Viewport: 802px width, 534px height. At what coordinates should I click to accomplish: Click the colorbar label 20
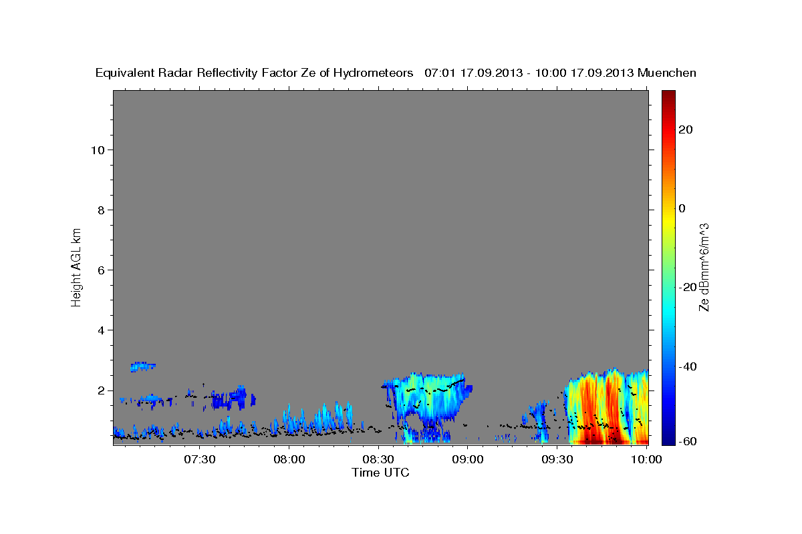(x=685, y=129)
